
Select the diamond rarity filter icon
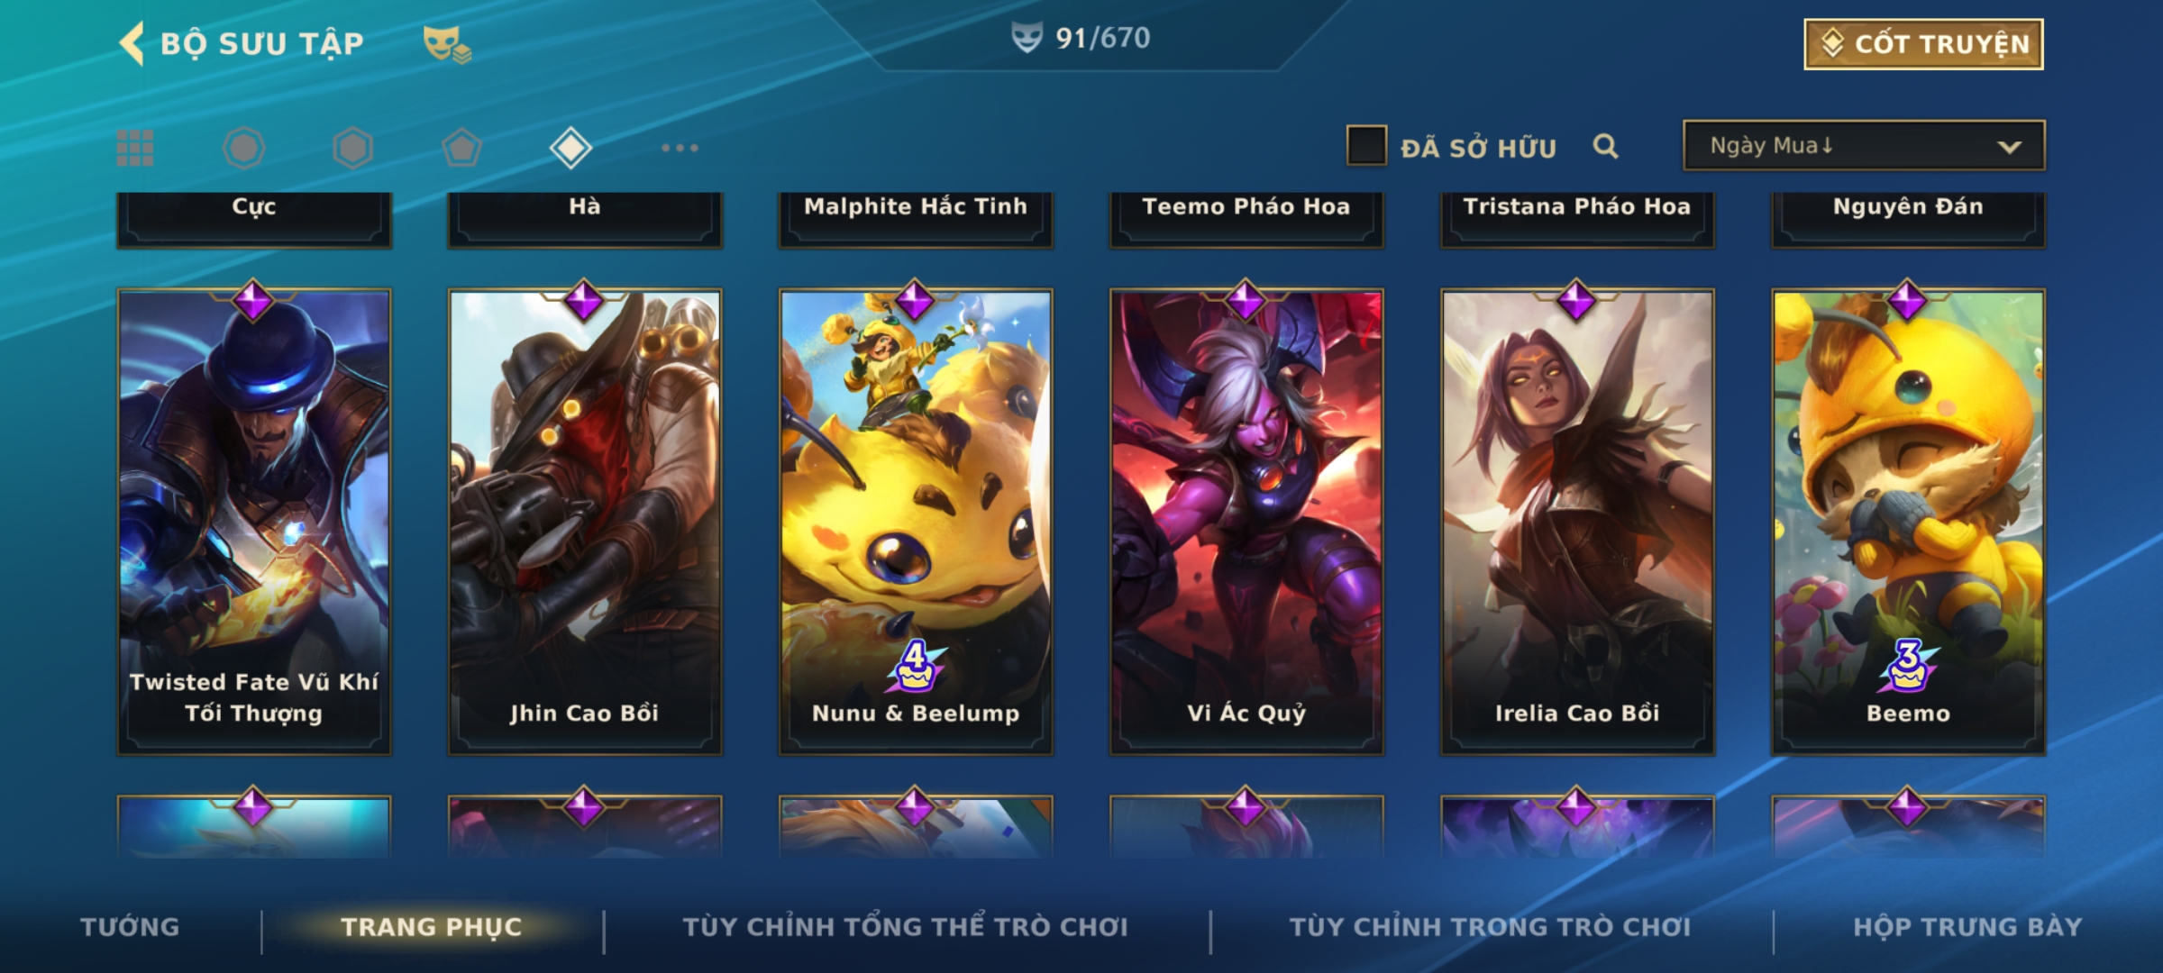coord(570,148)
